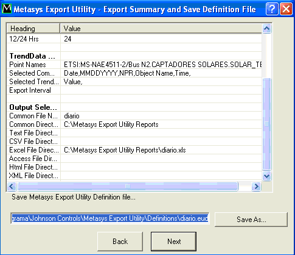Click the Next button
The image size is (295, 255).
[173, 242]
